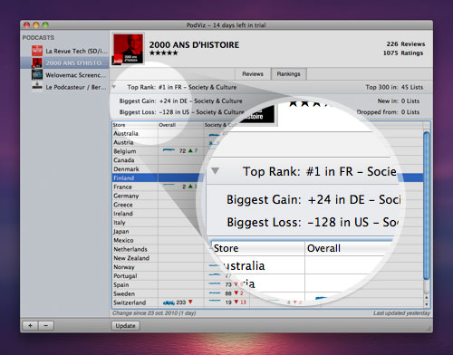Click Le Podcasteur podcast icon
The width and height of the screenshot is (453, 355).
pyautogui.click(x=37, y=87)
